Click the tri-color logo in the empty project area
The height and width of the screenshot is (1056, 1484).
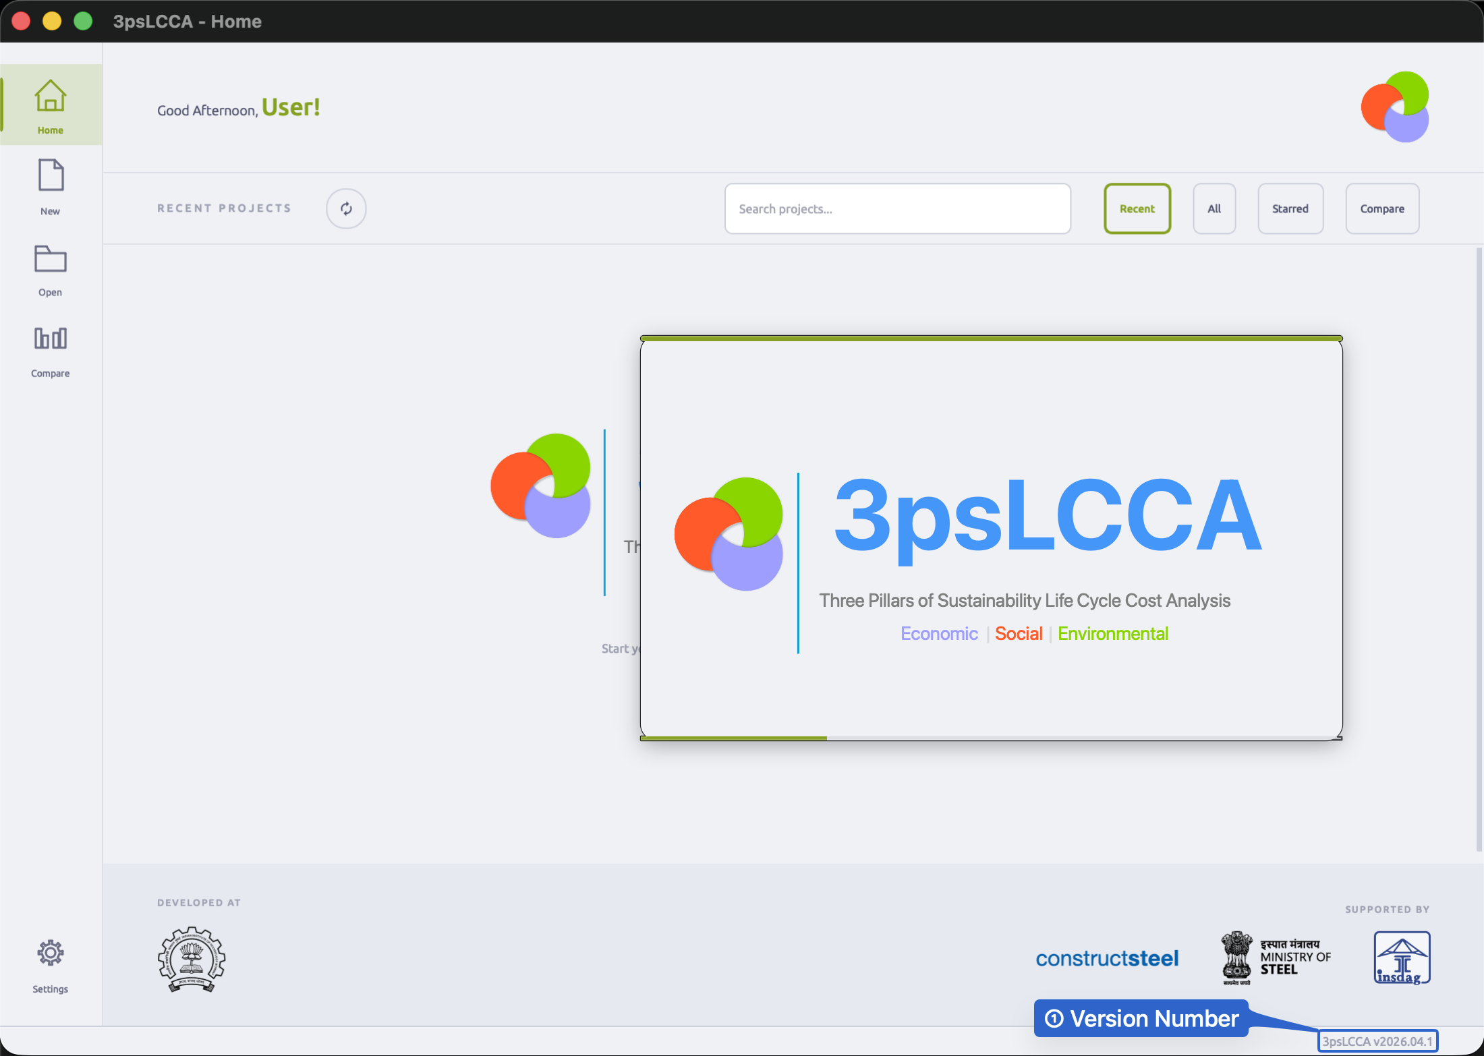coord(540,486)
